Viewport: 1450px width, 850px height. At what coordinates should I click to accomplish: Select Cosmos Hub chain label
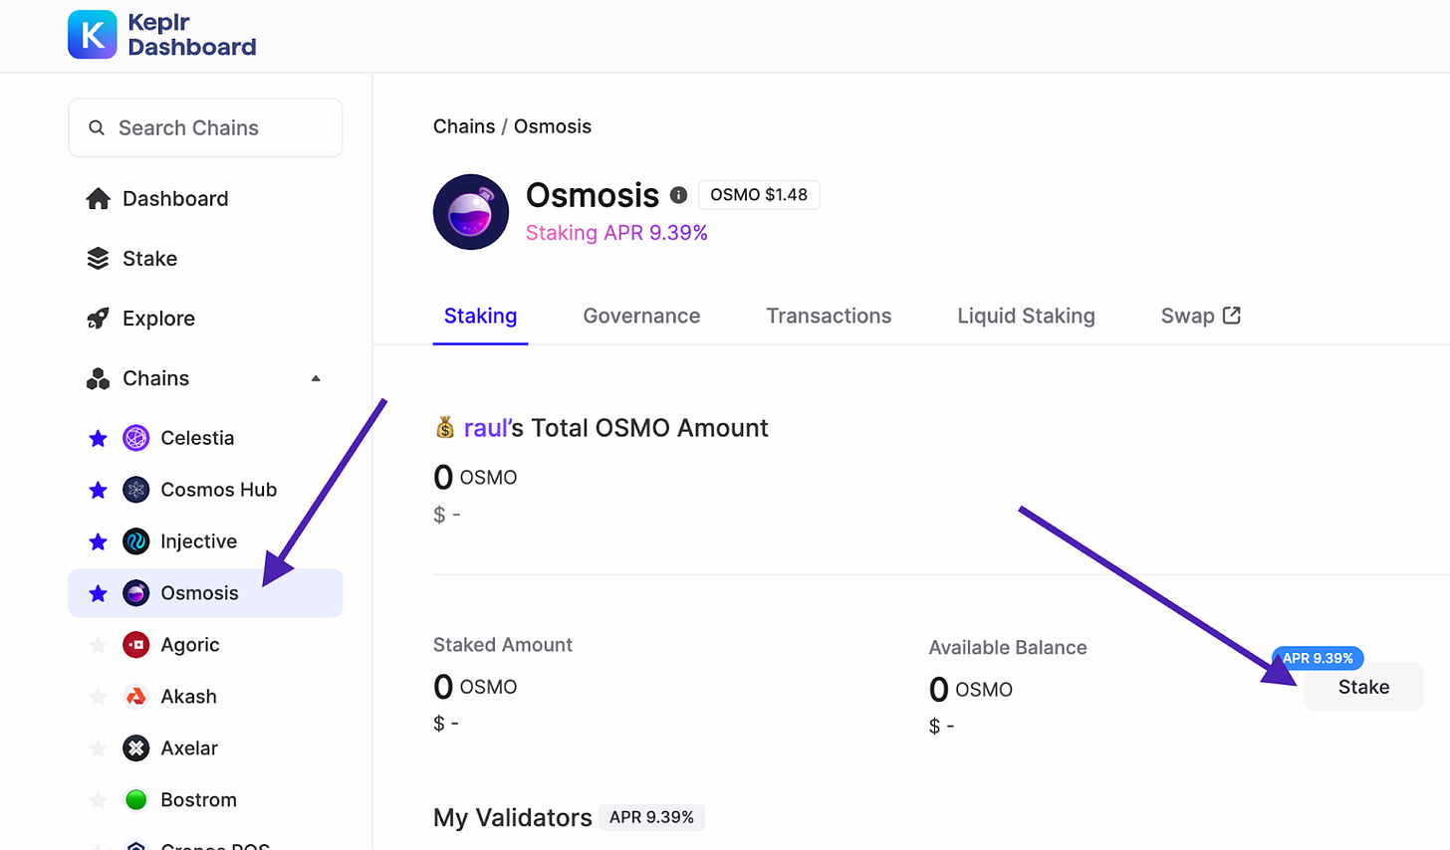coord(219,490)
